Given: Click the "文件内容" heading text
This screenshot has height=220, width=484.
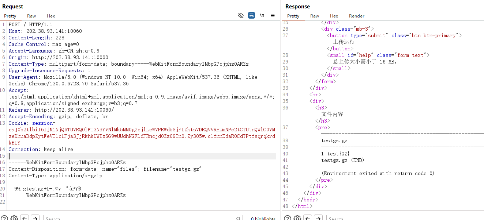Looking at the screenshot, I should click(x=332, y=114).
